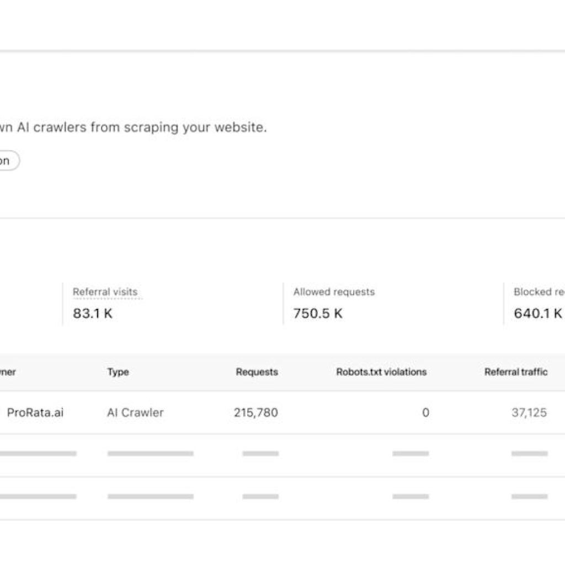Sort the table by Robots.txt violations
The image size is (565, 565).
coord(382,372)
